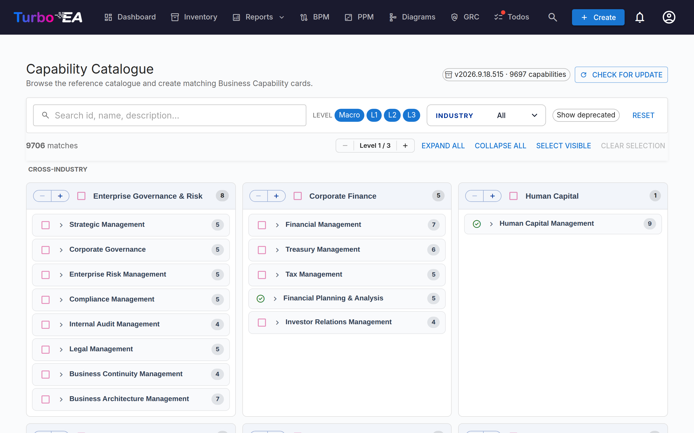Viewport: 694px width, 433px height.
Task: Click the plus icon in the Human Capital header
Action: pyautogui.click(x=492, y=196)
